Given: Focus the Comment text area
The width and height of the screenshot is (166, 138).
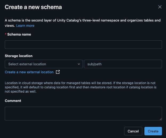Looking at the screenshot, I should coord(83,114).
